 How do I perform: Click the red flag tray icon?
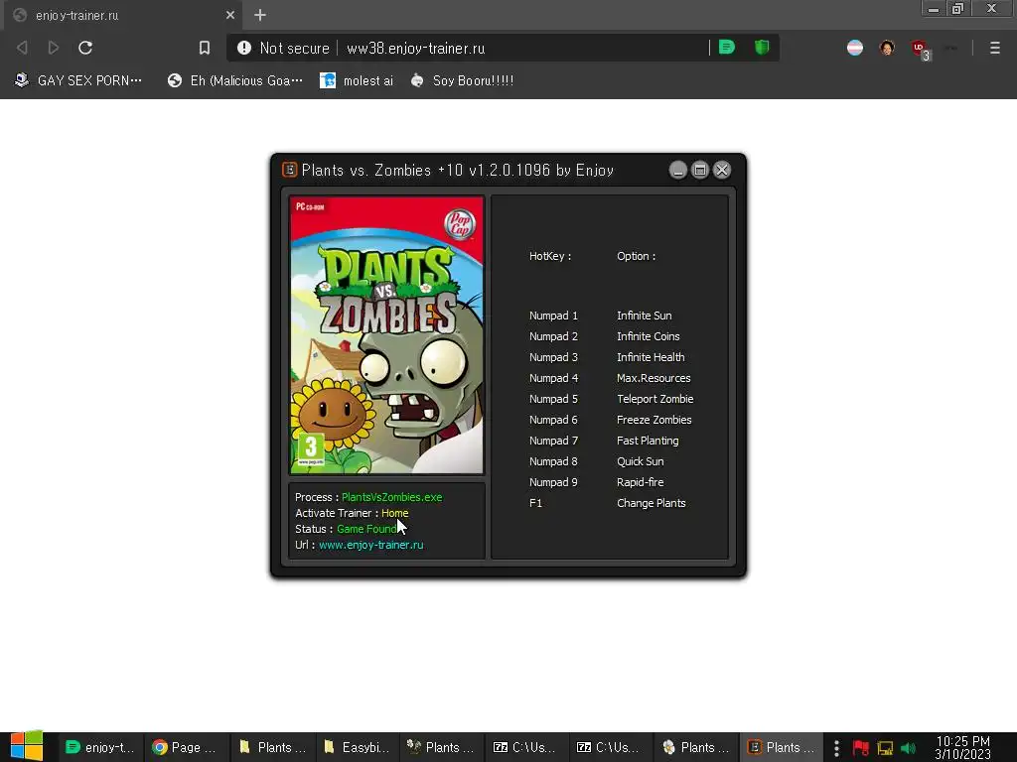[x=861, y=748]
